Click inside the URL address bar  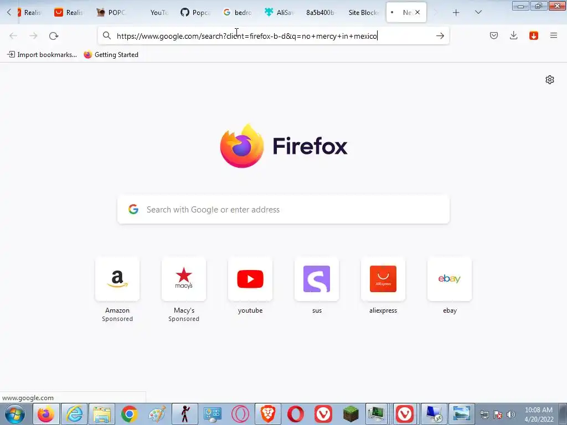[273, 35]
